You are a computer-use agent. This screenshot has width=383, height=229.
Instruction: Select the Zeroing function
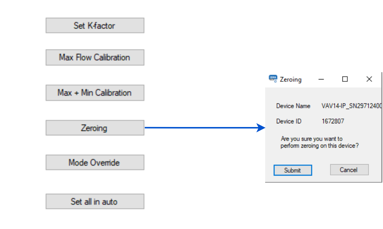[95, 128]
